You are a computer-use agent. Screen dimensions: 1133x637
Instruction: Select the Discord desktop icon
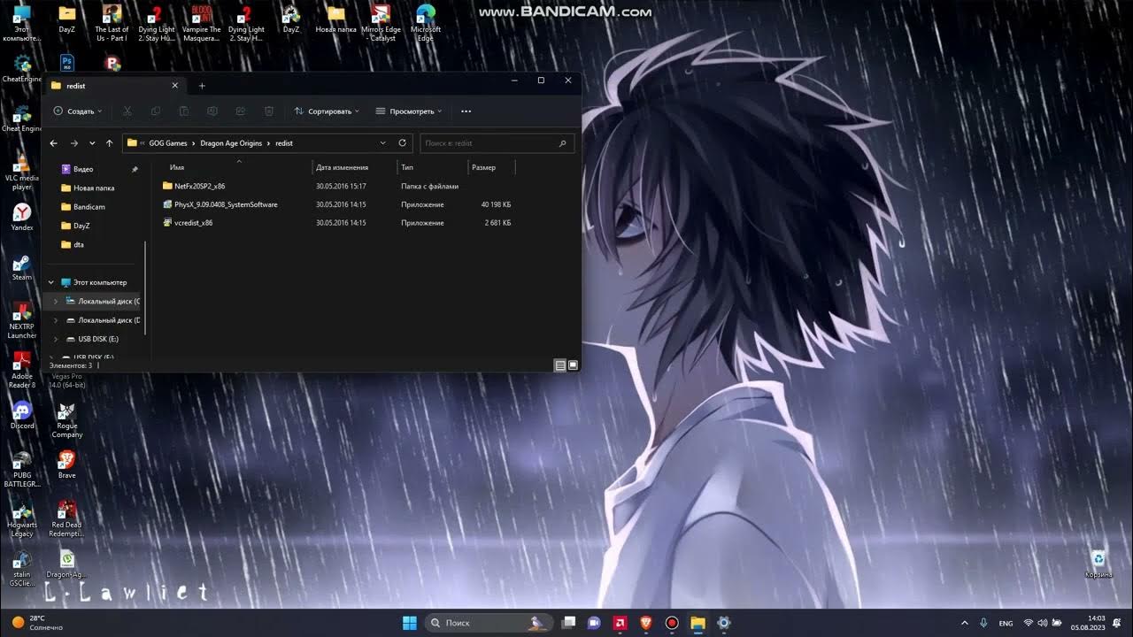[x=22, y=415]
